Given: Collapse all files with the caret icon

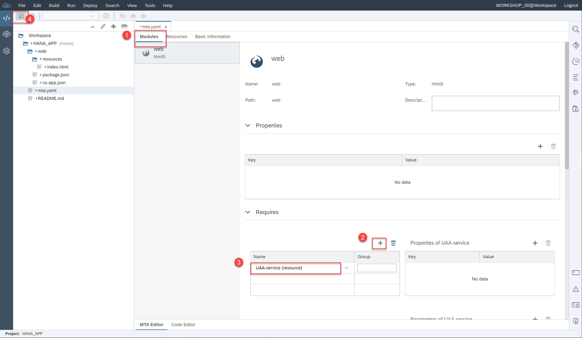Looking at the screenshot, I should point(93,27).
